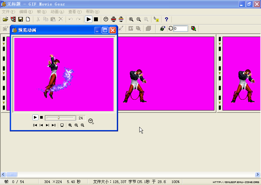Zoom in on the preview animation
The height and width of the screenshot is (185, 261).
[70, 125]
